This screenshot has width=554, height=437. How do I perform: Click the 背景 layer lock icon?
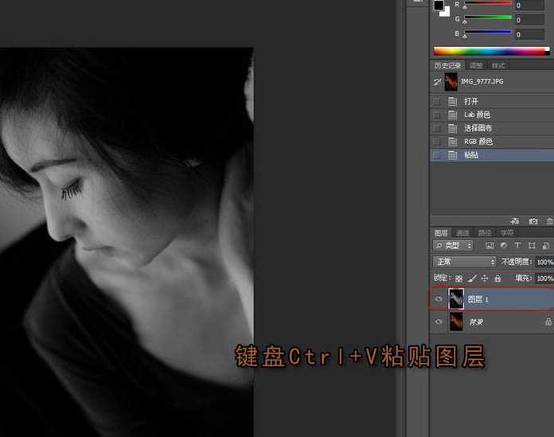[x=548, y=322]
